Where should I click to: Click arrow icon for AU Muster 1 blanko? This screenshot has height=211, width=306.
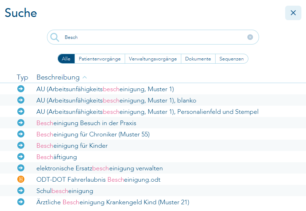click(x=20, y=100)
